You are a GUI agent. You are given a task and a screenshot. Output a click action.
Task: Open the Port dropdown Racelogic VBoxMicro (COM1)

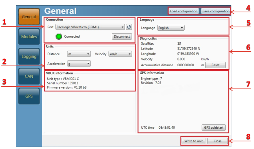(90, 27)
